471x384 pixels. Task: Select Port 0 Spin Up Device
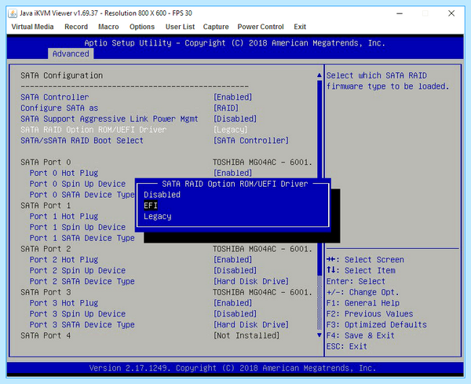click(78, 184)
